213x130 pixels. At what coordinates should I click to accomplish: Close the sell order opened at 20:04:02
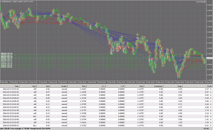(x=211, y=98)
